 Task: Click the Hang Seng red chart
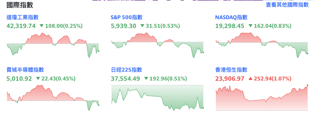(261, 98)
